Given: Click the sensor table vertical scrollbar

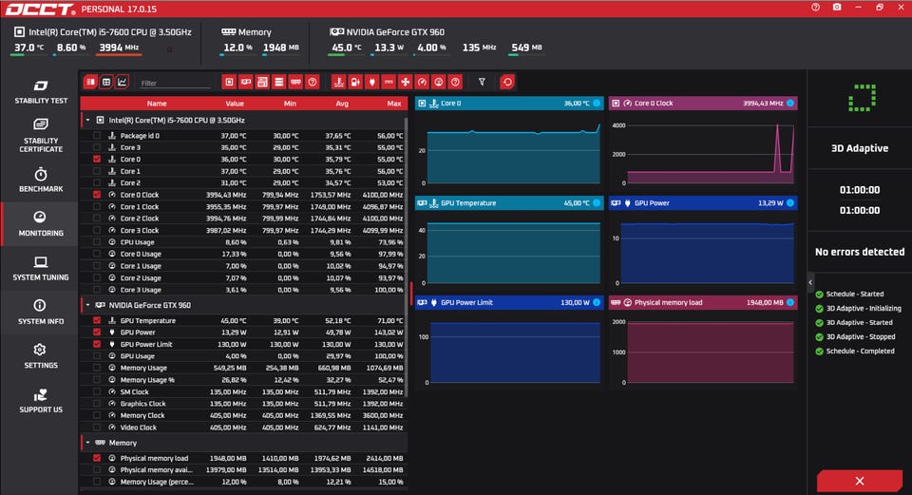Looking at the screenshot, I should [x=406, y=256].
